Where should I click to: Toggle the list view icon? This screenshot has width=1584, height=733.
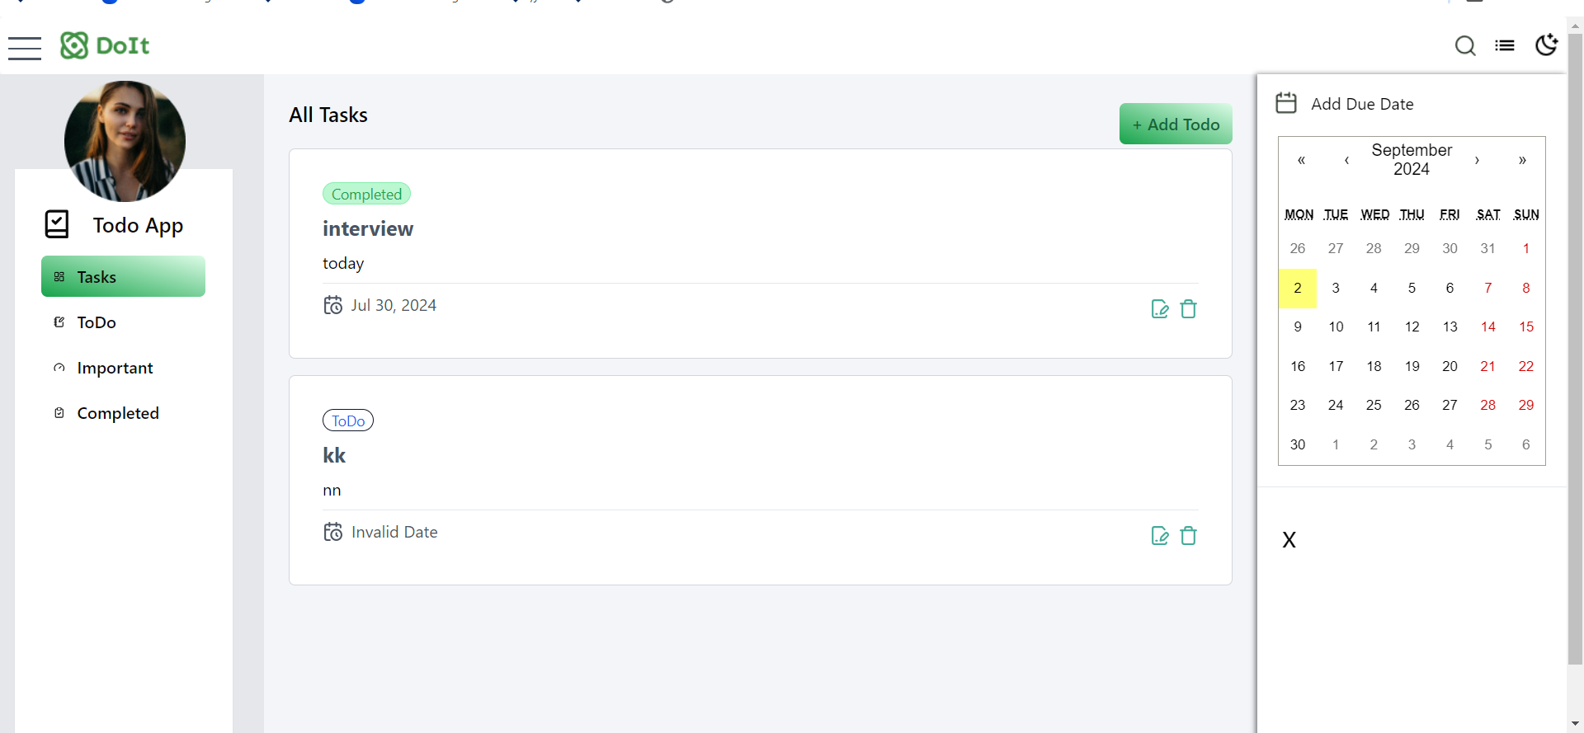pos(1505,45)
